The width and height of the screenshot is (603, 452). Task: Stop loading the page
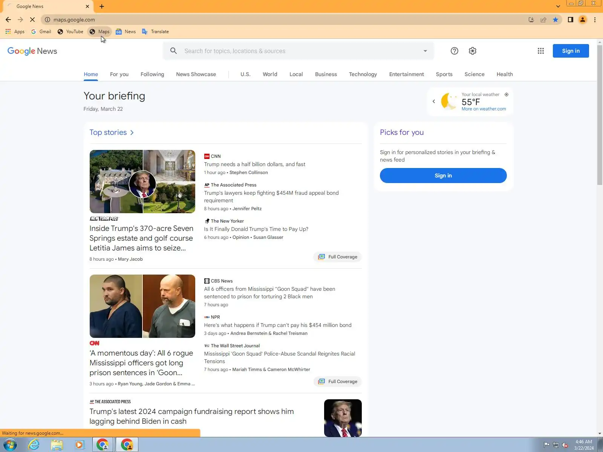pos(32,20)
